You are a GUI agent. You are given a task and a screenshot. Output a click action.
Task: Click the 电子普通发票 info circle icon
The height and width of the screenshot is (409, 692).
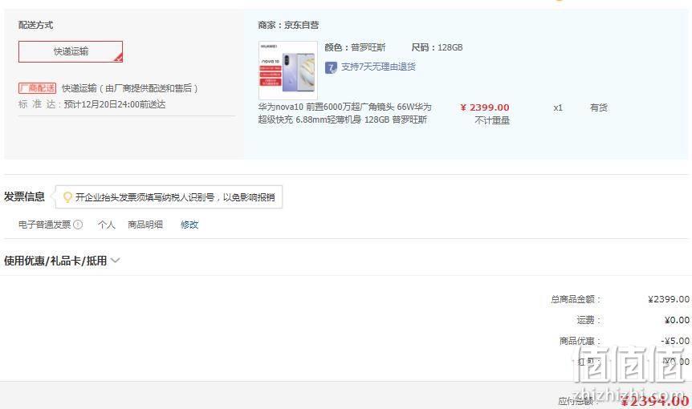78,225
